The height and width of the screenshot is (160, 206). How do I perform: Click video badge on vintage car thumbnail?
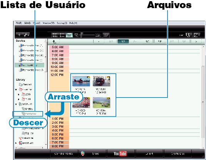coord(108,77)
